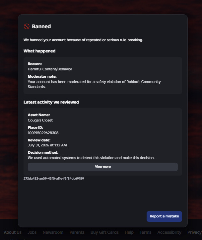Click the moderator note text
Screen dimensions: 202x240
(x=94, y=84)
